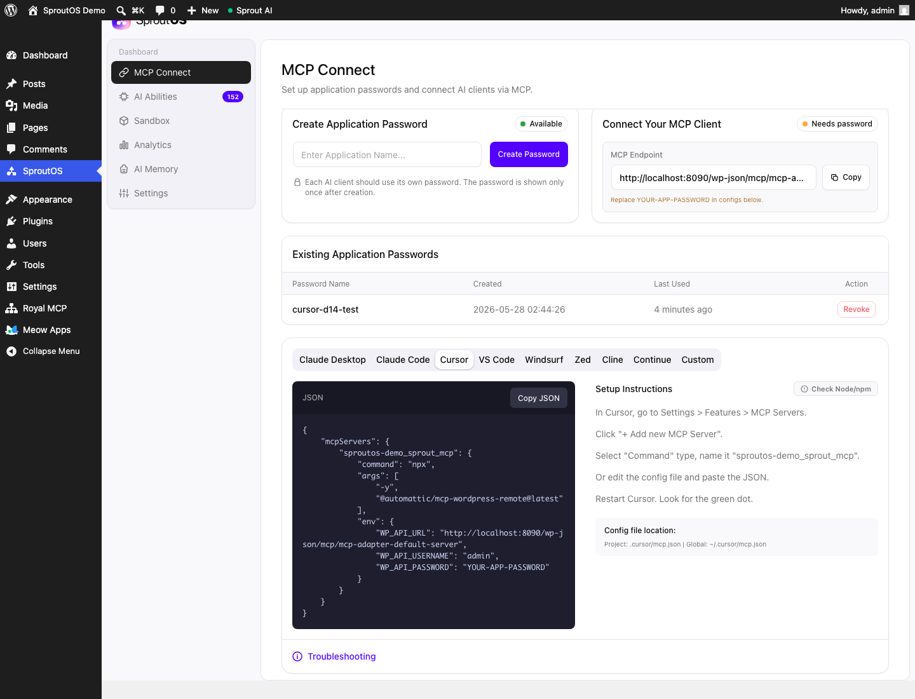The height and width of the screenshot is (699, 915).
Task: Switch to the Custom tab
Action: pos(698,360)
